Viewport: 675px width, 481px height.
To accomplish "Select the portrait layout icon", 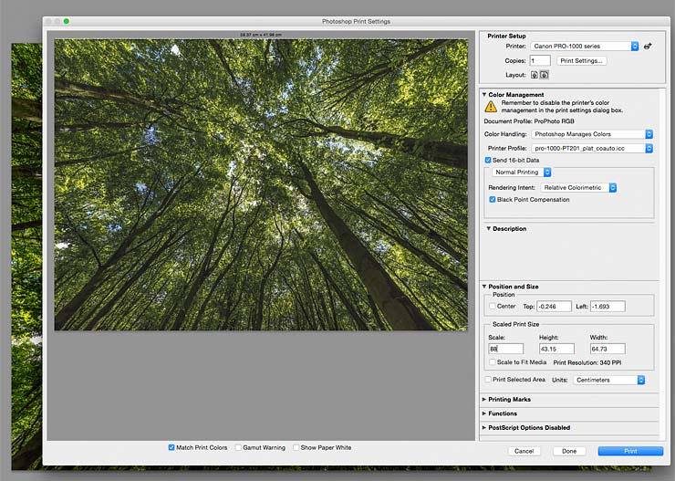I will click(x=535, y=75).
